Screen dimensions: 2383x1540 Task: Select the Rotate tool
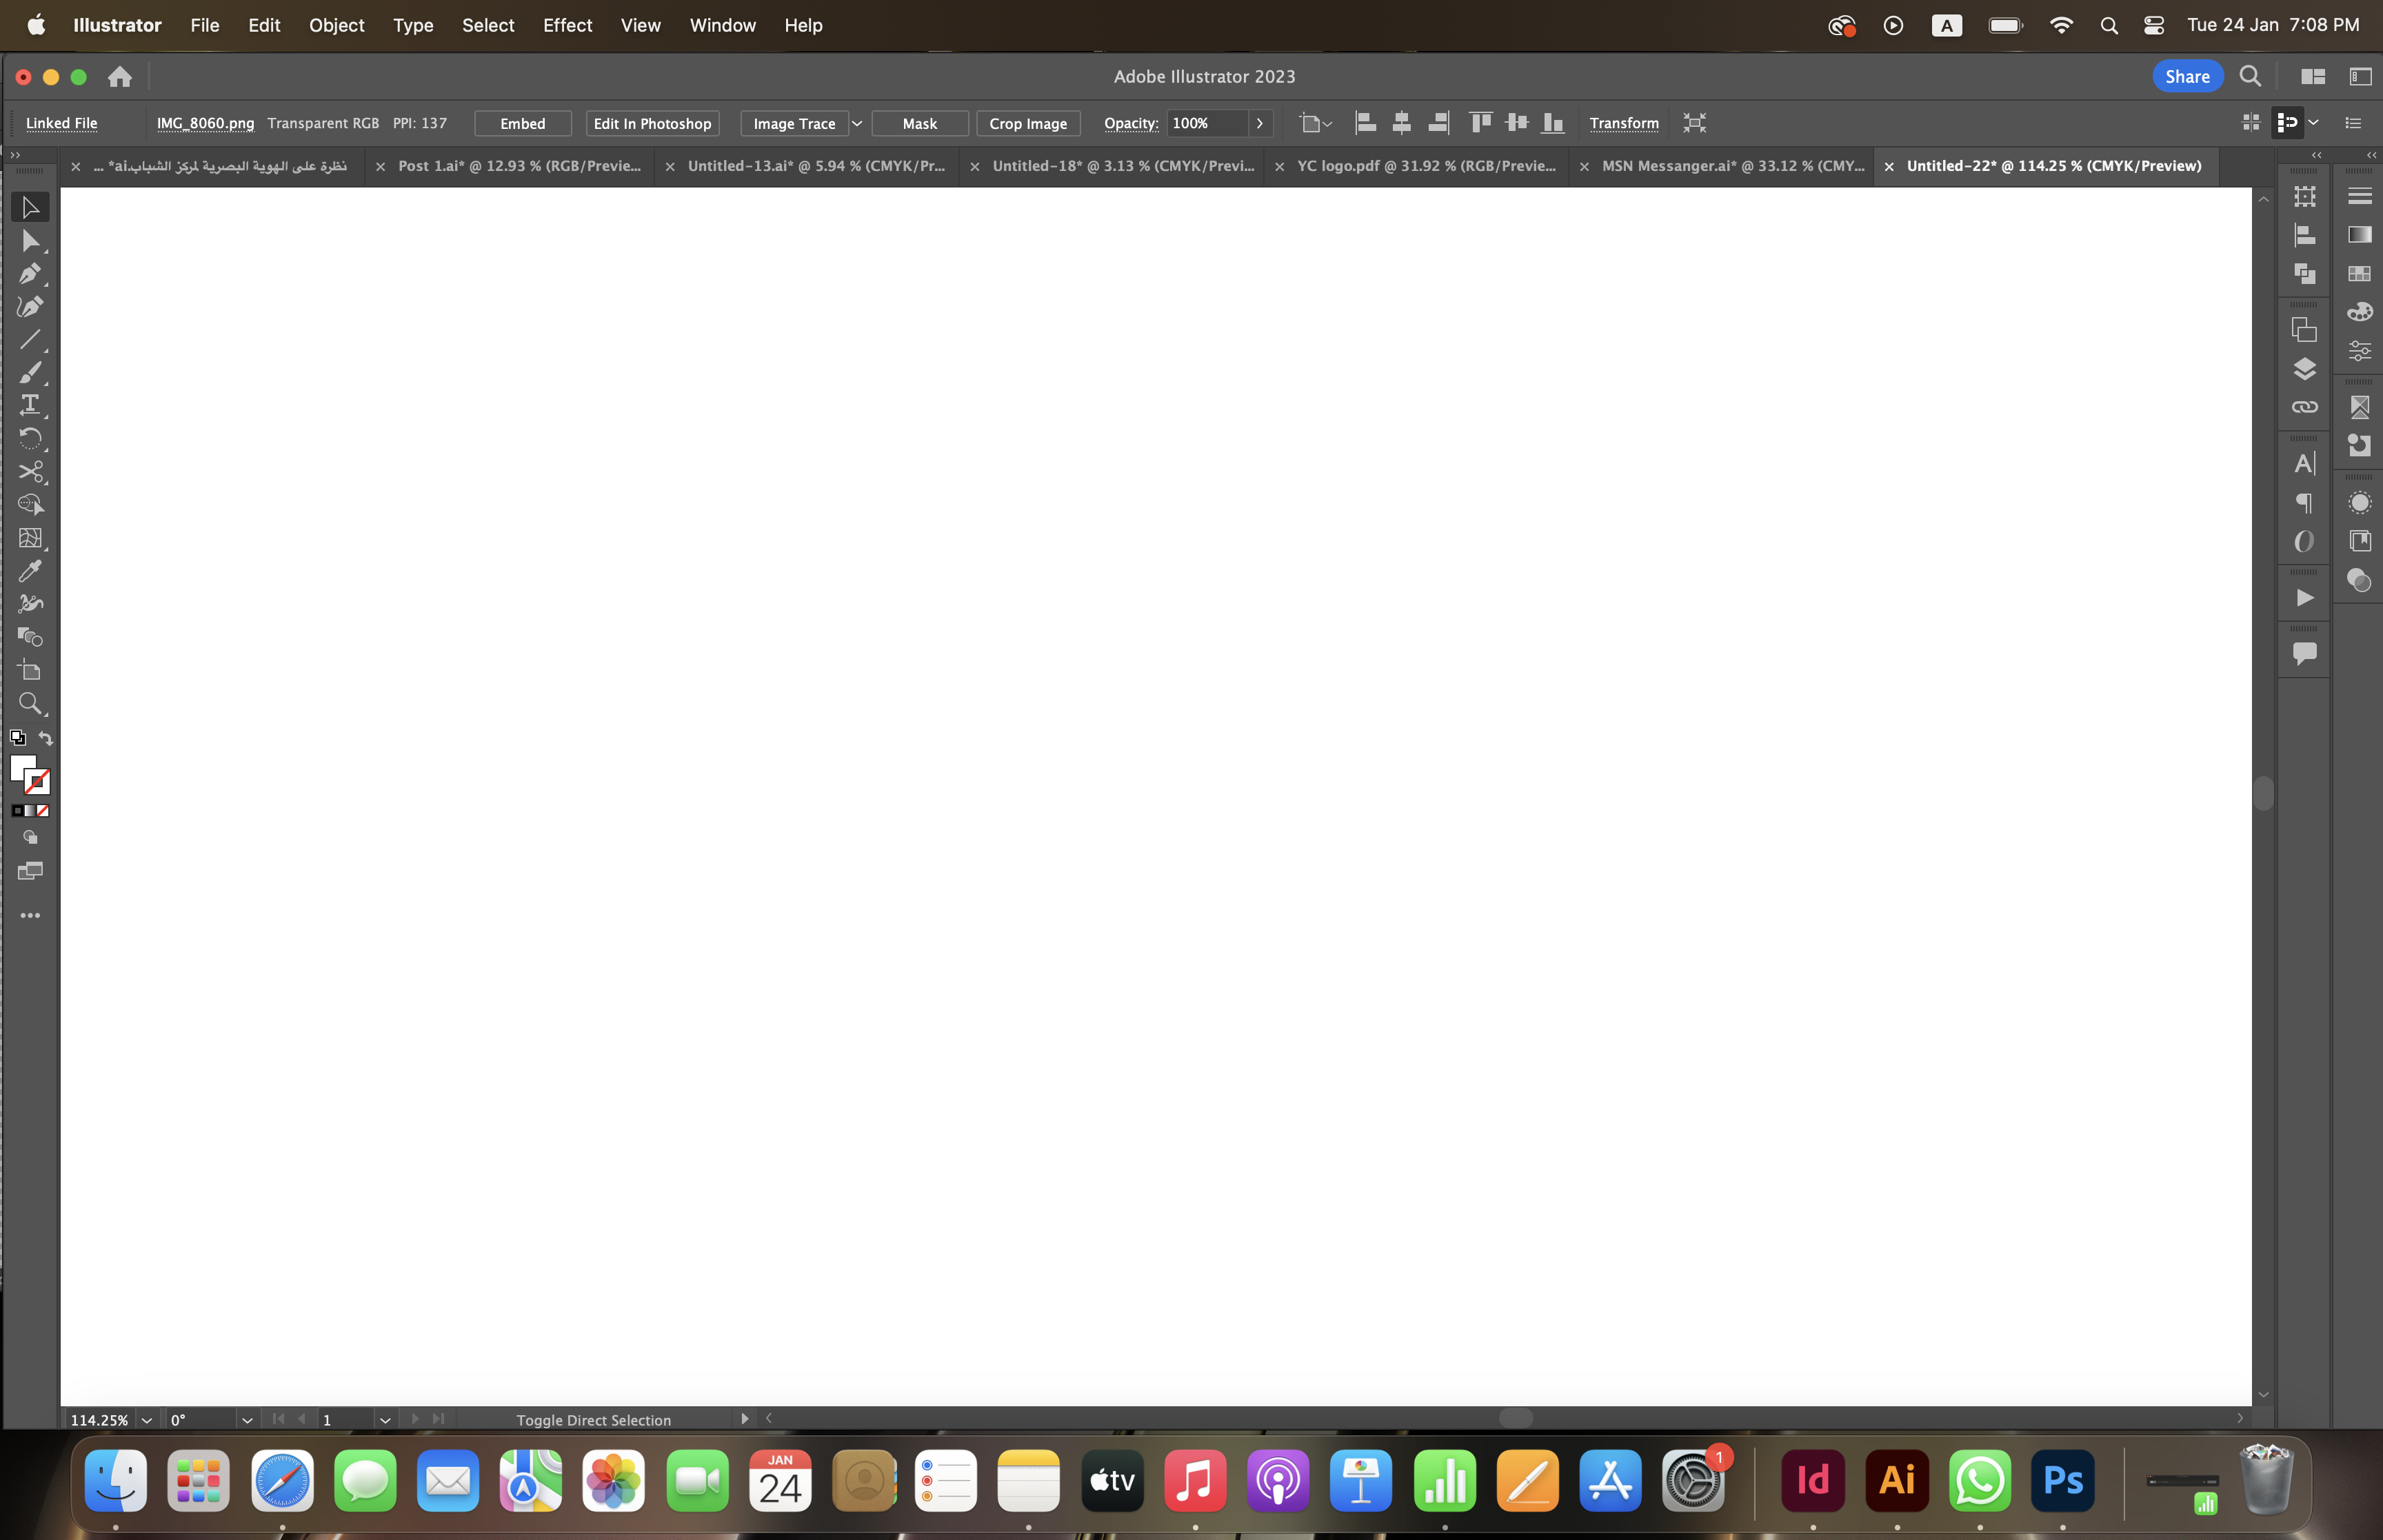click(x=30, y=438)
